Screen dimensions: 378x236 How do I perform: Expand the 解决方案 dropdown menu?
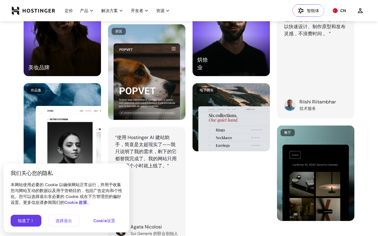pyautogui.click(x=112, y=11)
